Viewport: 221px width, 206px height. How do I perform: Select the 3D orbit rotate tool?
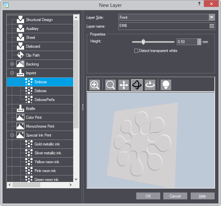pos(137,85)
